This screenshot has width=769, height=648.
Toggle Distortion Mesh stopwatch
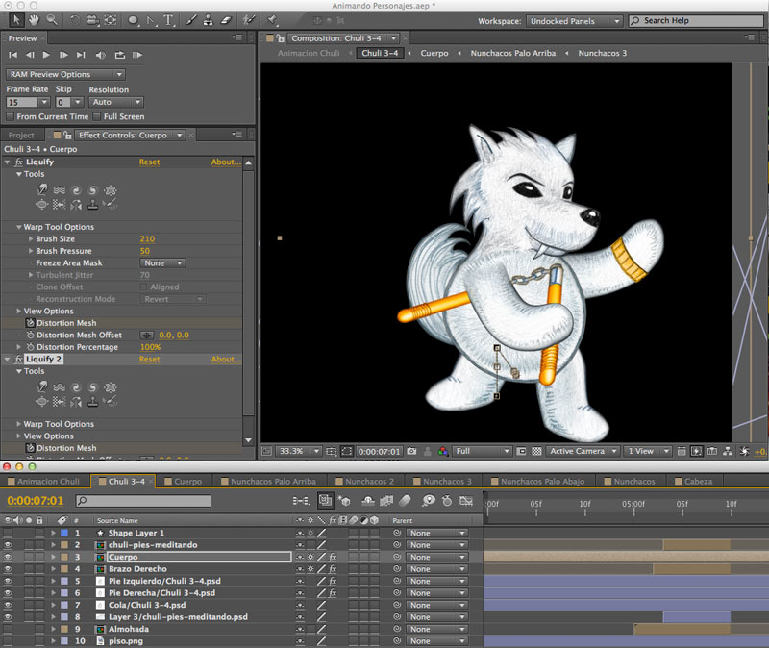[30, 323]
